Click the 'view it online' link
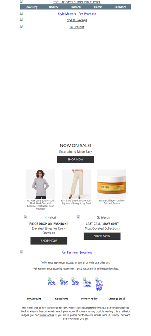The image size is (151, 336). pos(47,315)
